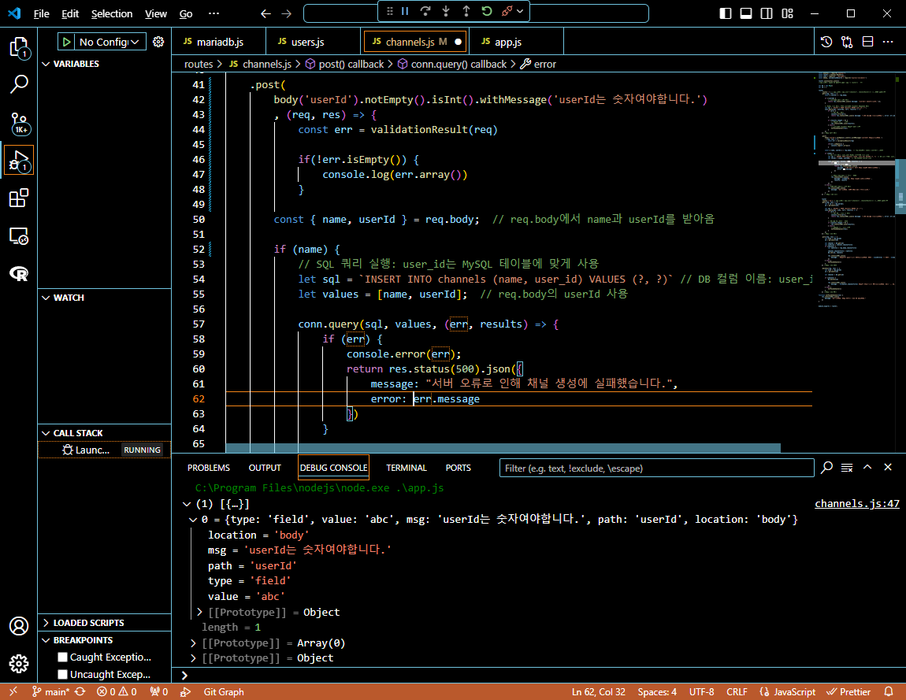Split the editor with split icon
The height and width of the screenshot is (700, 906).
pos(867,42)
